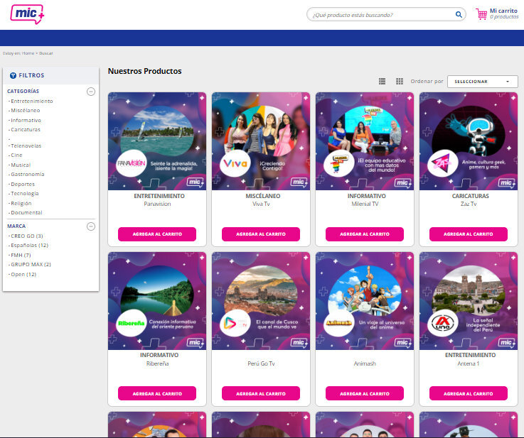Image resolution: width=524 pixels, height=438 pixels.
Task: Filter by Españolas (12) brand
Action: 29,246
